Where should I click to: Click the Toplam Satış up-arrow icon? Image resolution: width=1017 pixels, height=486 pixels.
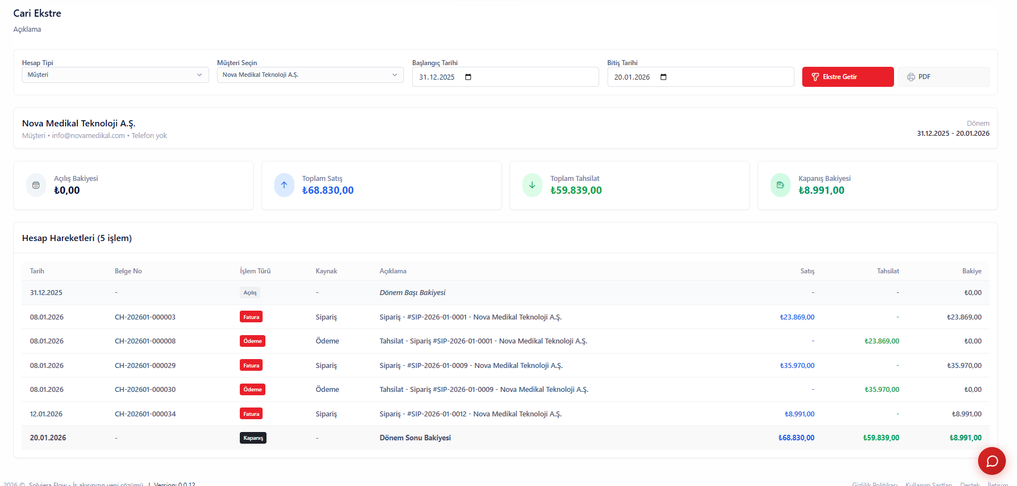(x=284, y=185)
